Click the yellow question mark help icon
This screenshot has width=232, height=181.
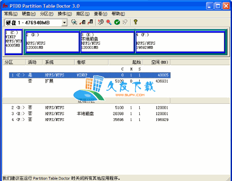tap(135, 22)
